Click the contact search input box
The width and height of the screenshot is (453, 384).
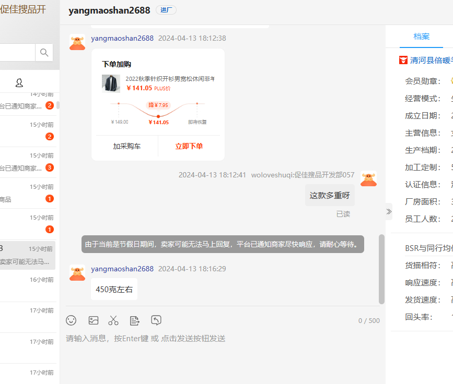tap(17, 52)
